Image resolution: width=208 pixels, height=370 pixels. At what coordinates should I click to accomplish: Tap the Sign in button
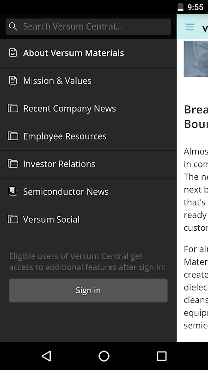[88, 290]
